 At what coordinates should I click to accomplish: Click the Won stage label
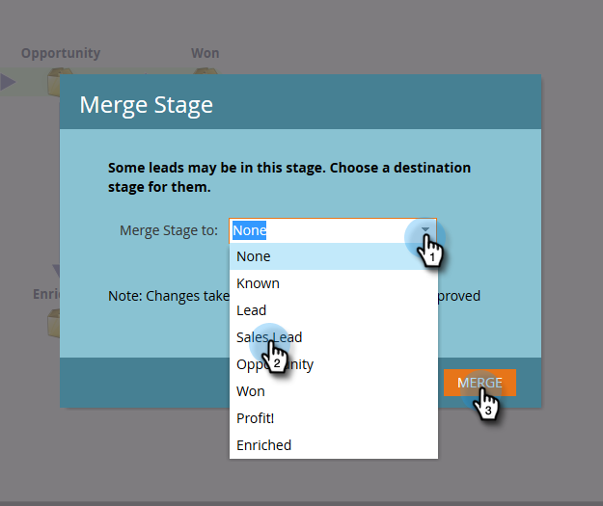coord(205,53)
